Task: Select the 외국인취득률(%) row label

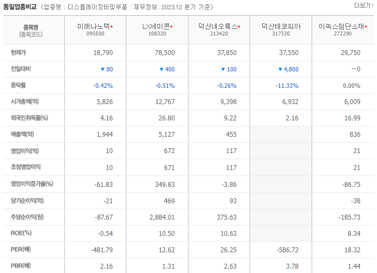Action: [29, 118]
